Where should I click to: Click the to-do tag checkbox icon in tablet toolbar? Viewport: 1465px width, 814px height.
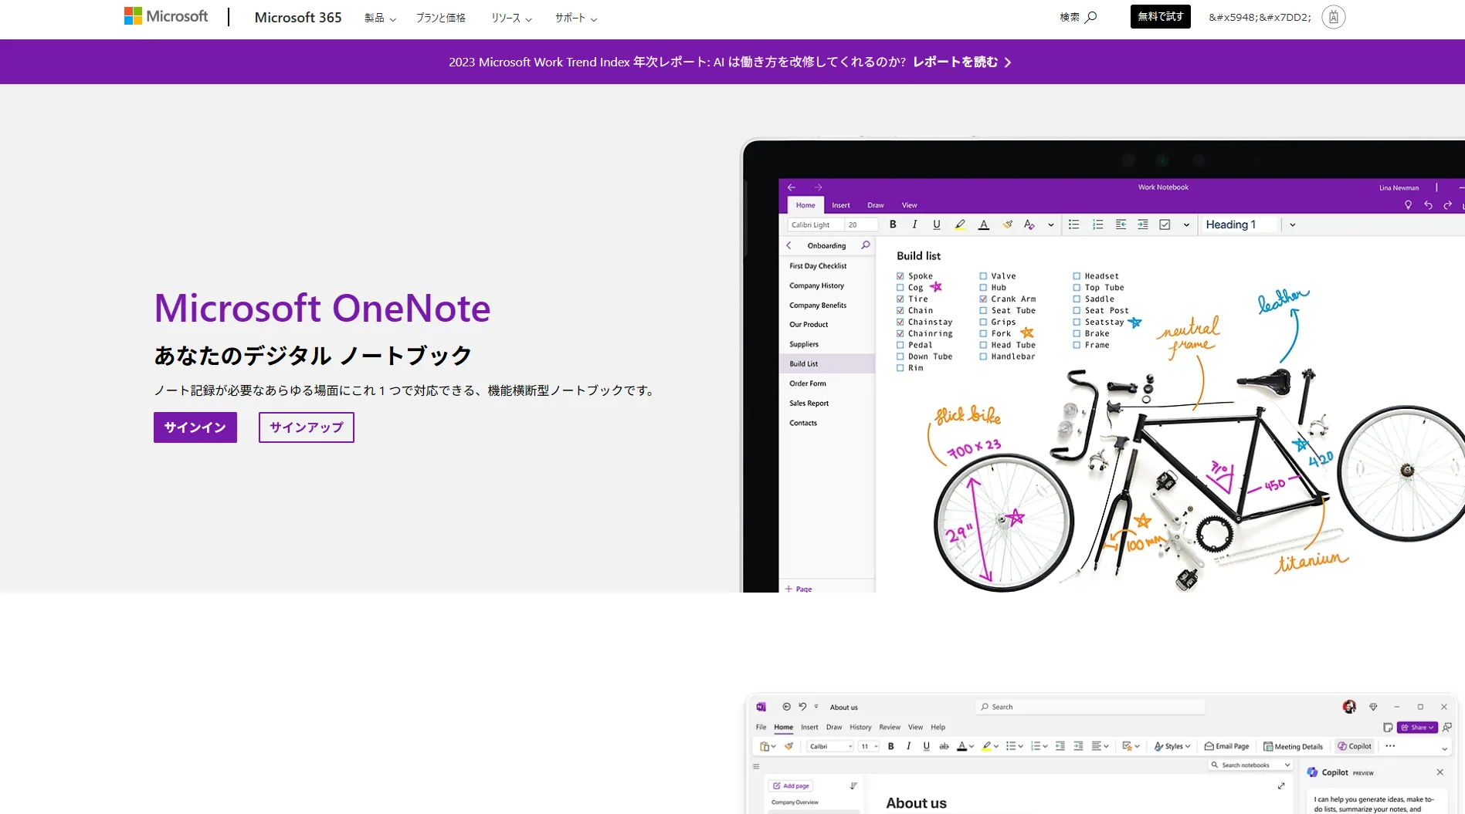coord(1165,225)
